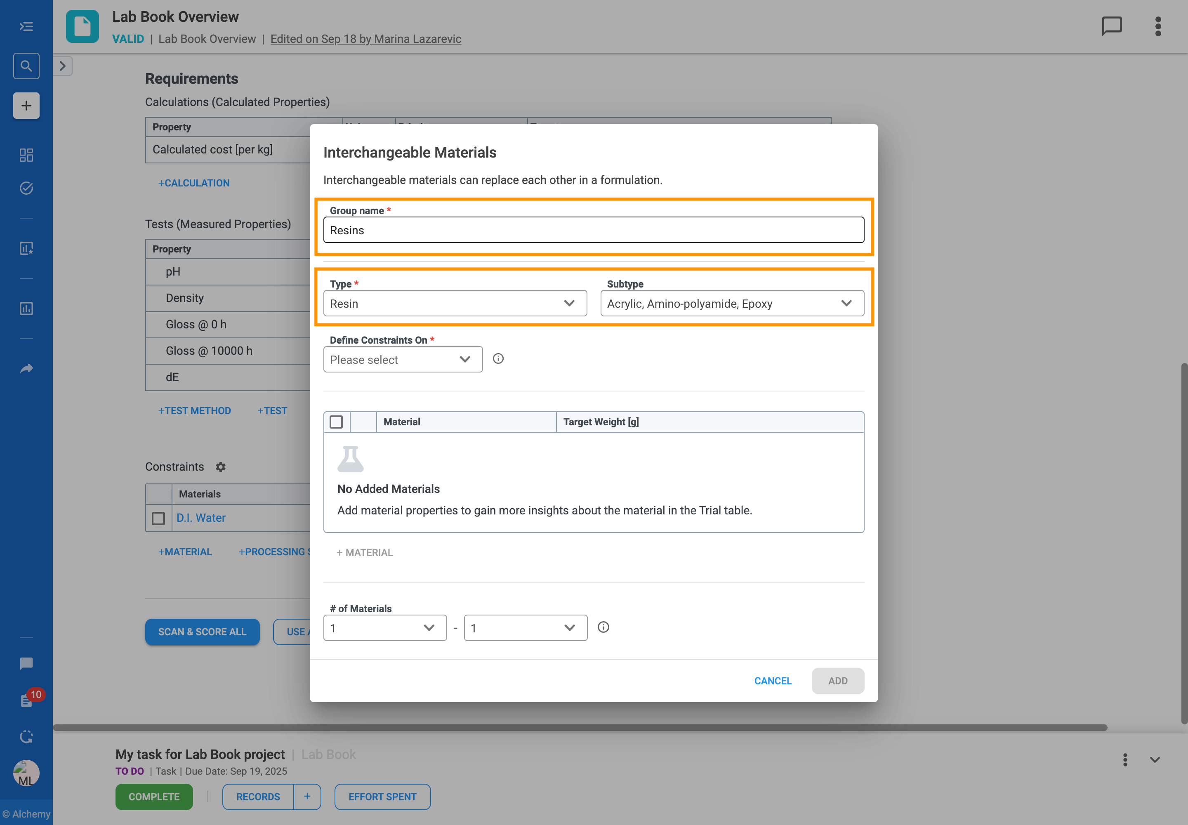1188x825 pixels.
Task: Click the Constraints settings gear icon
Action: click(x=221, y=467)
